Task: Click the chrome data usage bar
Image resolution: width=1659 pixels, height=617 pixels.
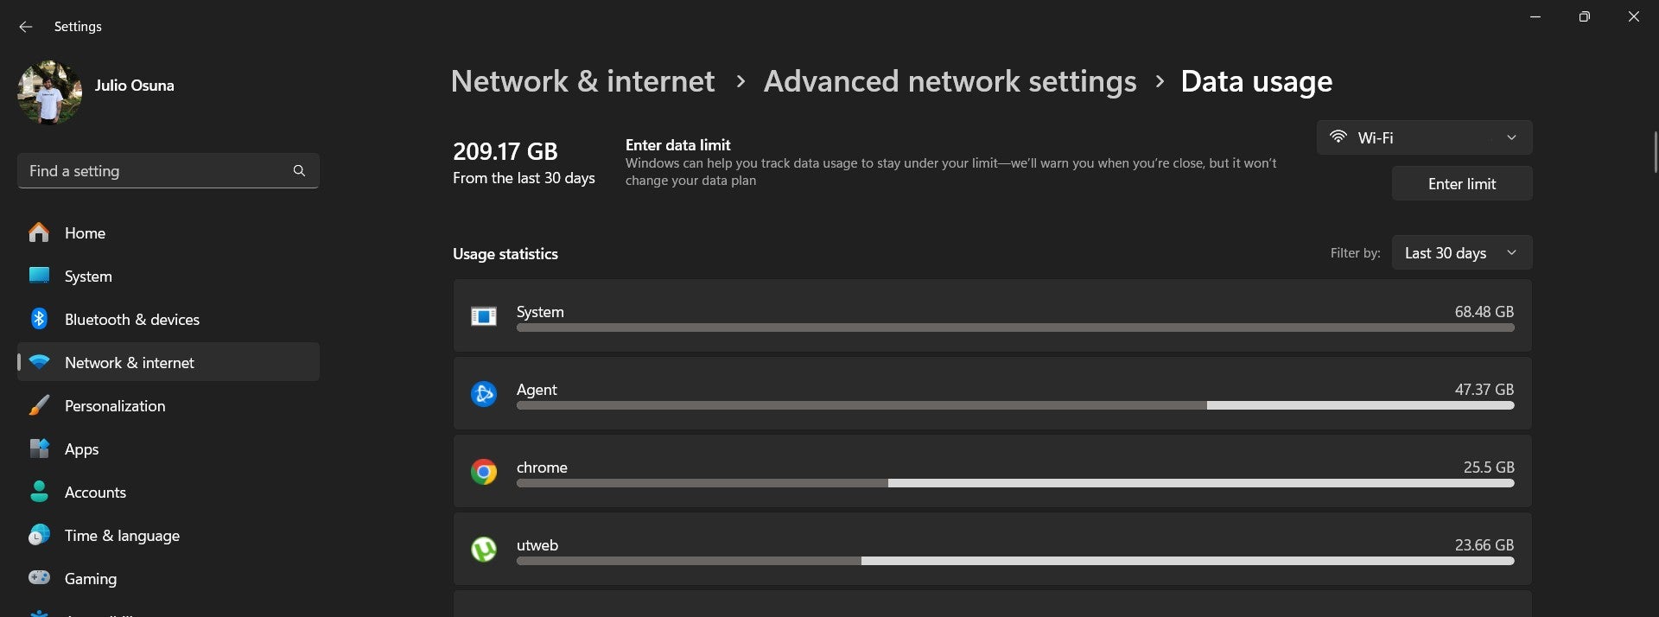Action: pyautogui.click(x=1014, y=484)
